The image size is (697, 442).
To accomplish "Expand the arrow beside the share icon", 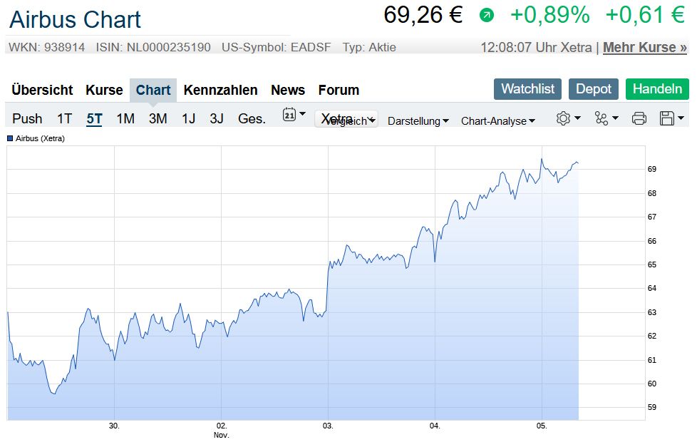I will [615, 118].
